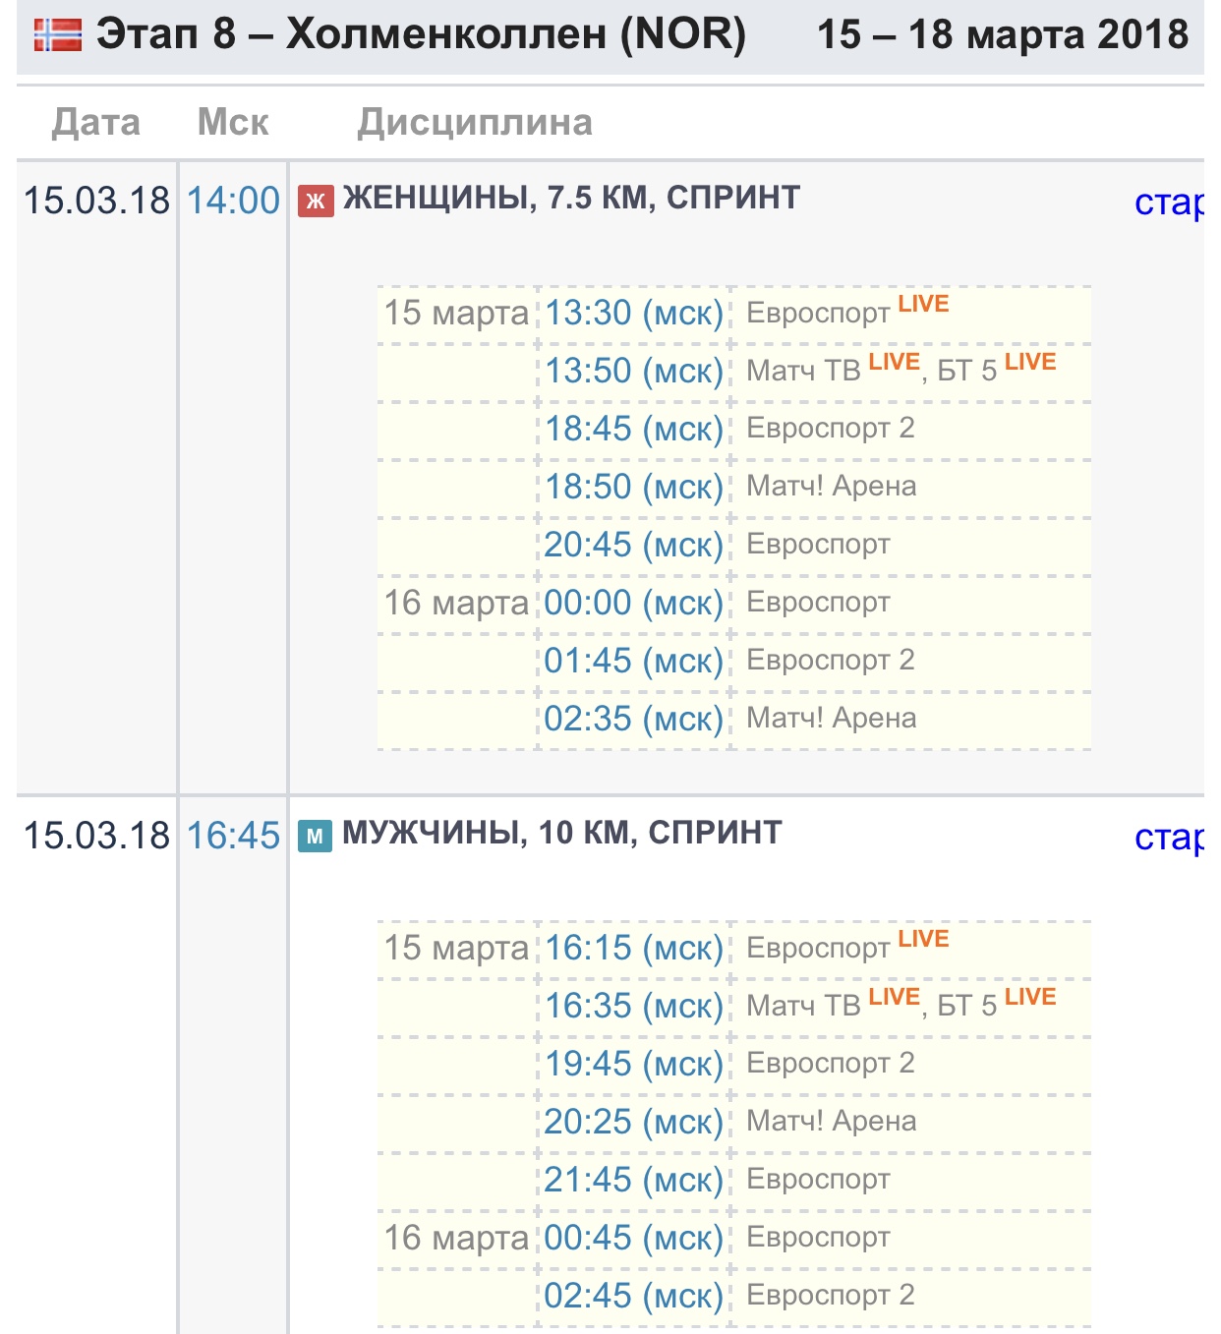The height and width of the screenshot is (1334, 1221).
Task: Click the Дисциплина column header
Action: 475,123
